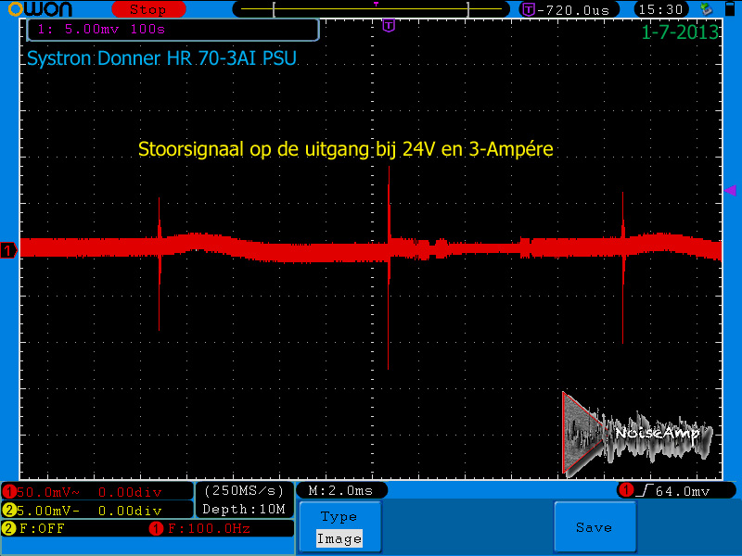Click the trigger level 64.0mv readout
Image resolution: width=742 pixels, height=556 pixels.
tap(683, 492)
